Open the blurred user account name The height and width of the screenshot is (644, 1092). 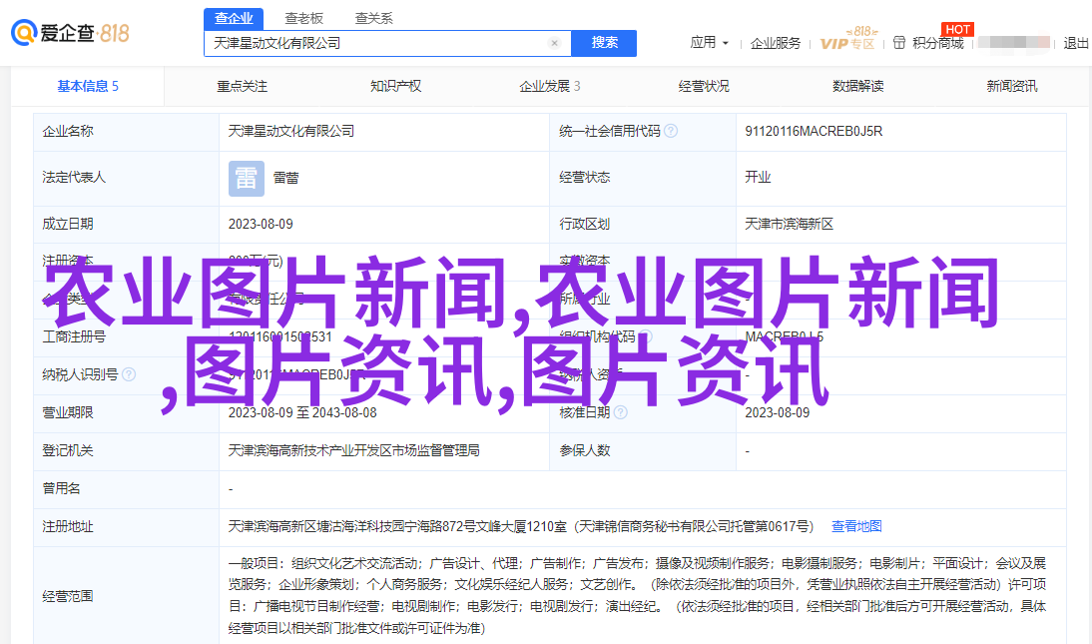(x=1014, y=43)
